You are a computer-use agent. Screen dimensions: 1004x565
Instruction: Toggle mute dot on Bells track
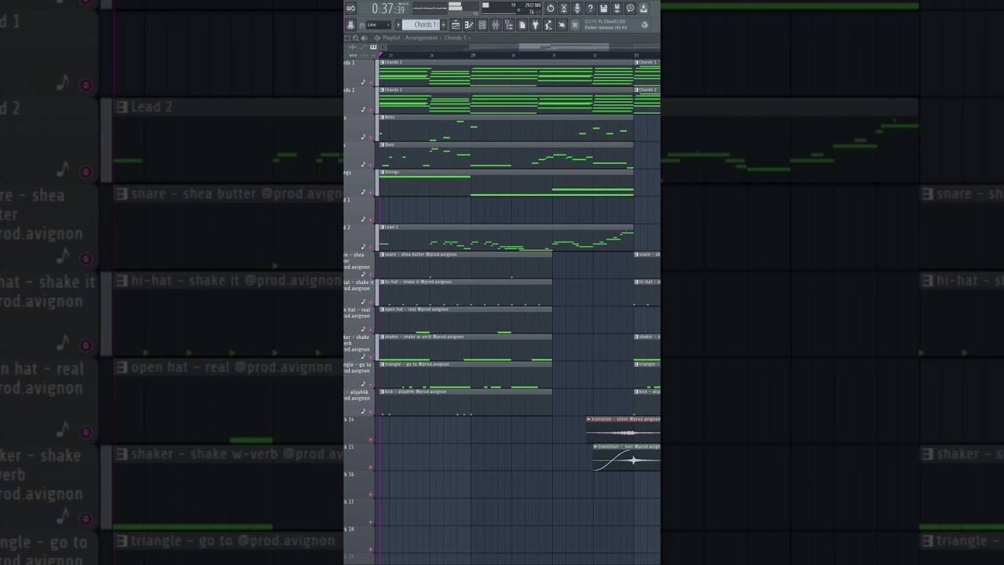tap(371, 137)
